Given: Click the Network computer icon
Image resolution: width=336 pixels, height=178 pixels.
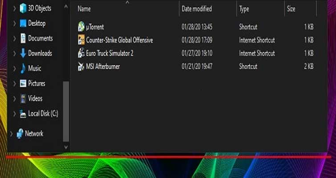Looking at the screenshot, I should tap(20, 133).
